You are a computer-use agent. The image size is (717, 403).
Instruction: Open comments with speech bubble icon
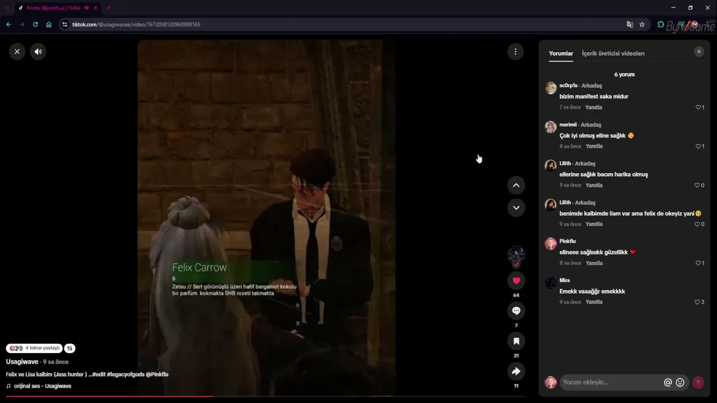pos(516,311)
